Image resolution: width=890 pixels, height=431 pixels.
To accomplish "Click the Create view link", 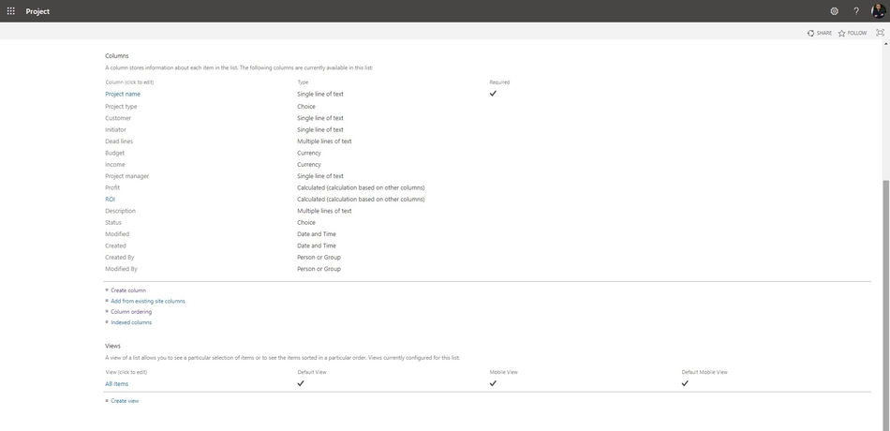I will point(125,401).
